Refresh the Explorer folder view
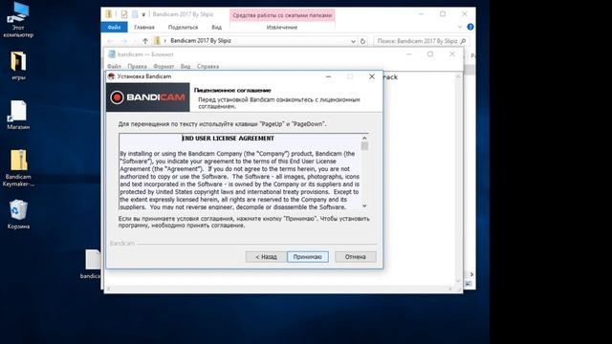The width and height of the screenshot is (612, 344). pyautogui.click(x=363, y=41)
